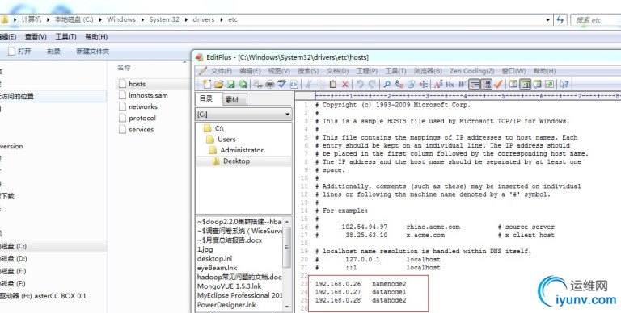
Task: Click the Cut scissors icon
Action: tap(308, 84)
